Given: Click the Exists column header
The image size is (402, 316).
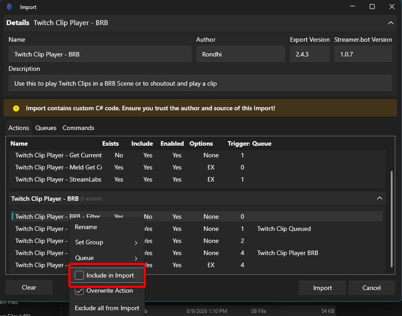Looking at the screenshot, I should click(111, 143).
